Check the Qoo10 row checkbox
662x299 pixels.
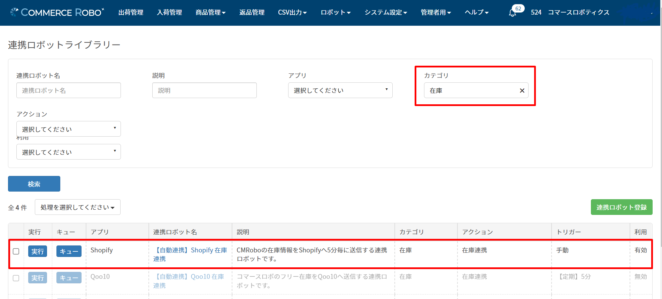pyautogui.click(x=16, y=278)
